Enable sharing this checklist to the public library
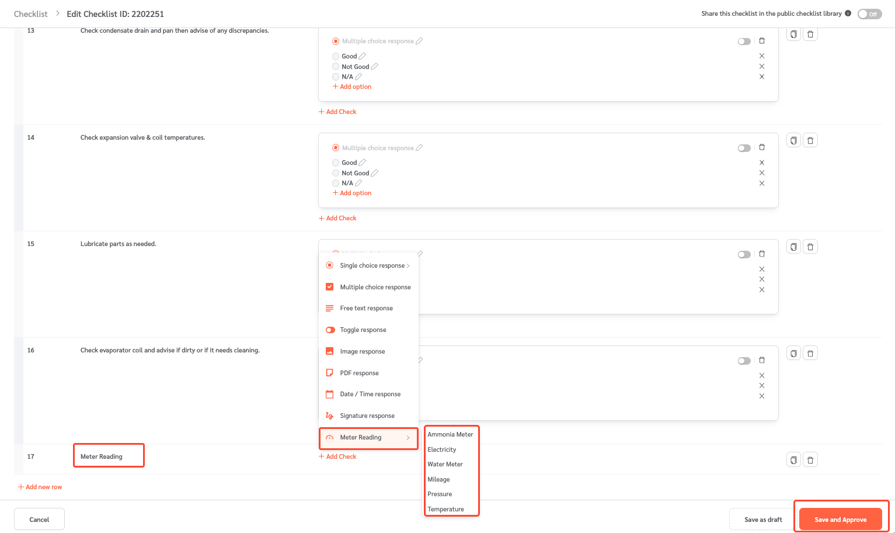This screenshot has height=533, width=895. (x=869, y=13)
